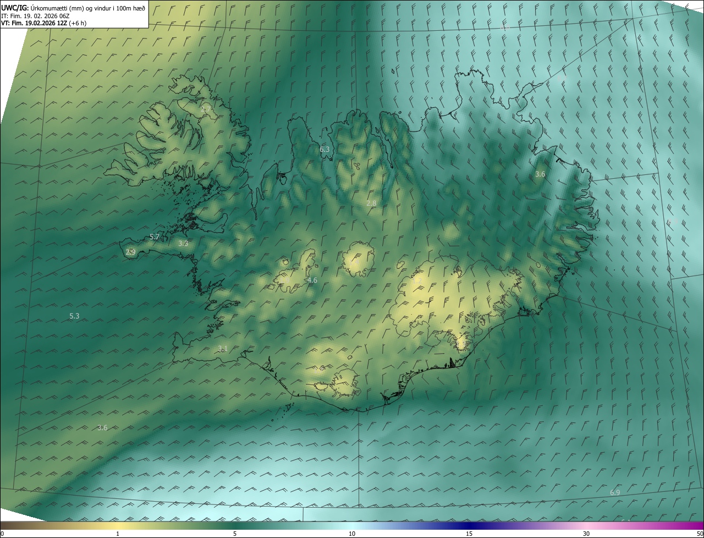Click the 0 tick on the color scale
The width and height of the screenshot is (704, 538).
click(2, 534)
